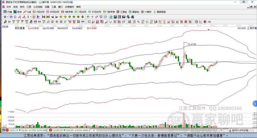
Task: Open the 公式选股 menu
Action: tap(38, 7)
